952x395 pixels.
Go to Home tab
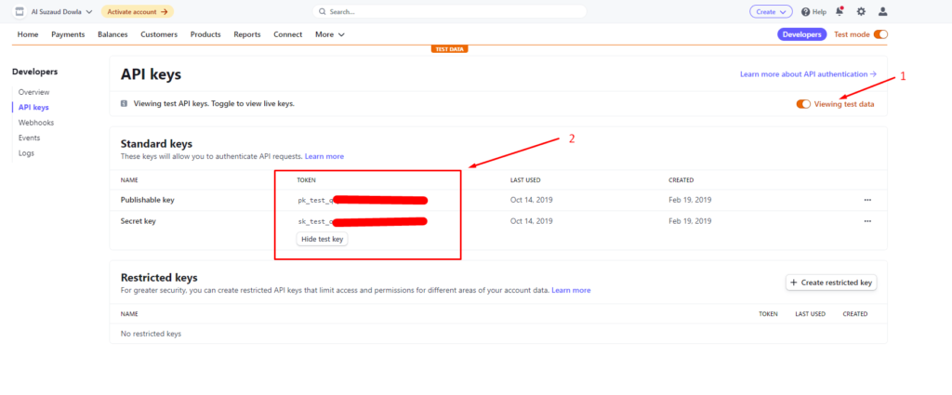tap(28, 34)
